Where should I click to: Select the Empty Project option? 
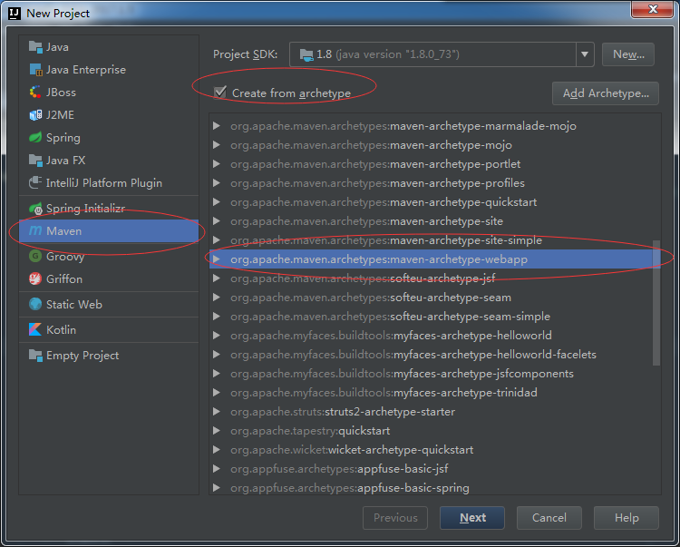(109, 355)
